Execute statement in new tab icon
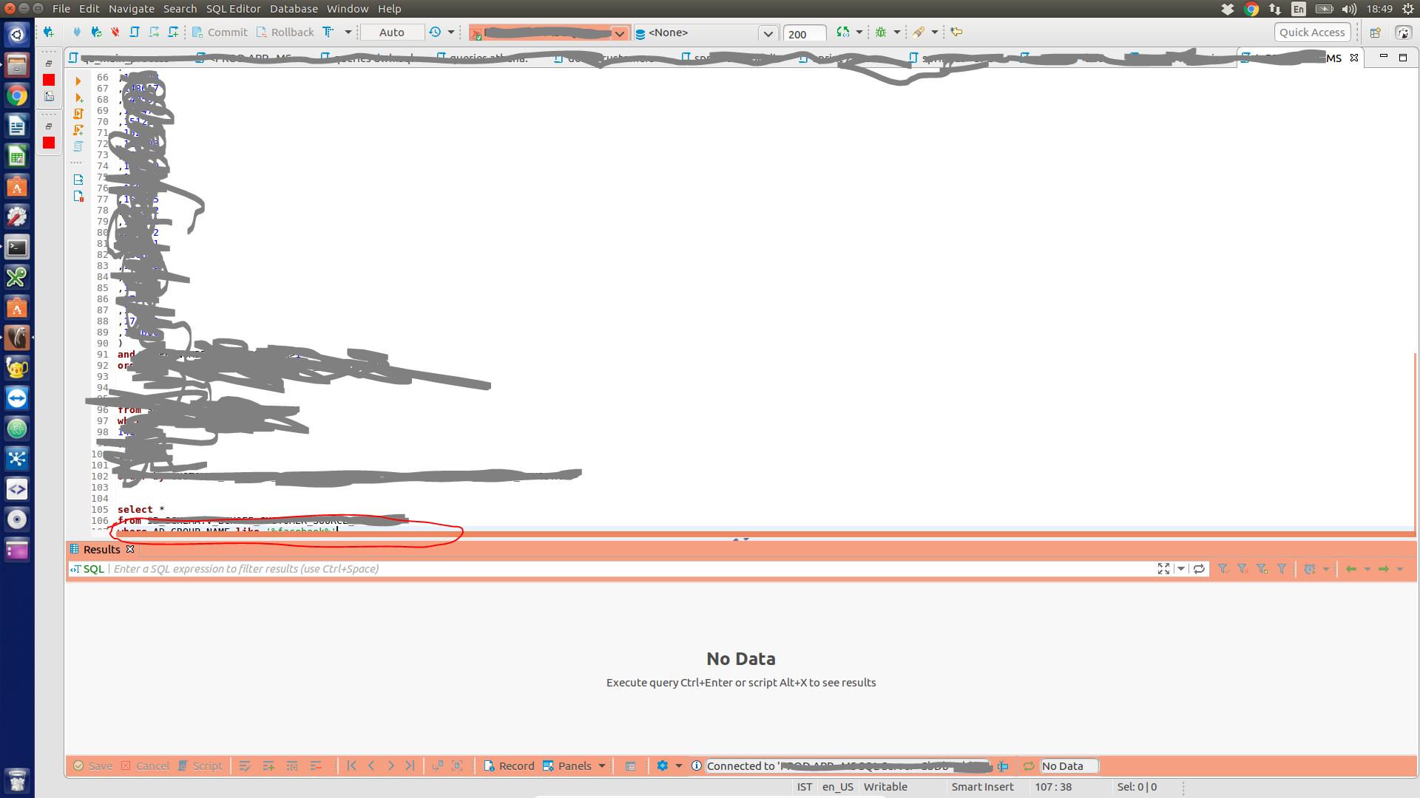The image size is (1420, 798). [78, 98]
